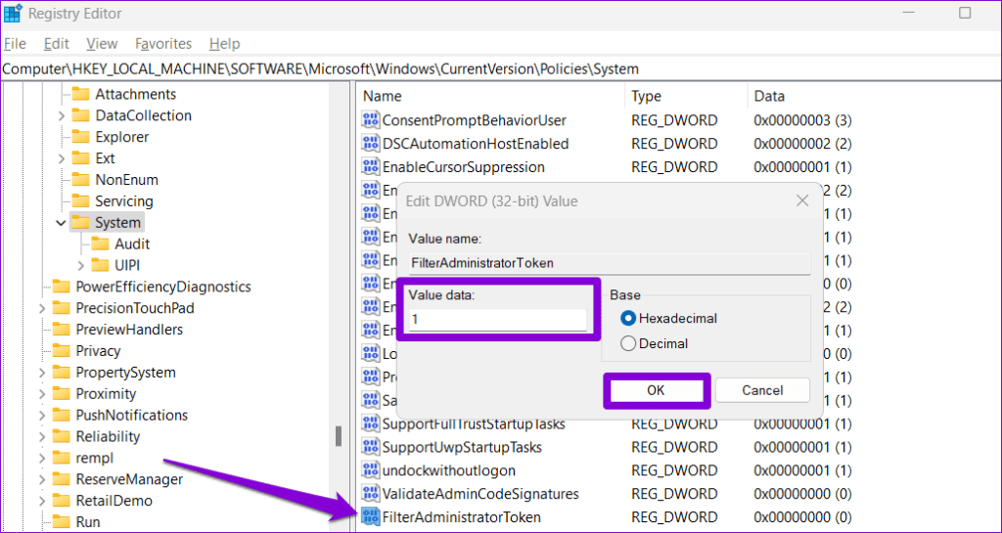Image resolution: width=1002 pixels, height=533 pixels.
Task: Expand the Ext tree node
Action: 62,158
